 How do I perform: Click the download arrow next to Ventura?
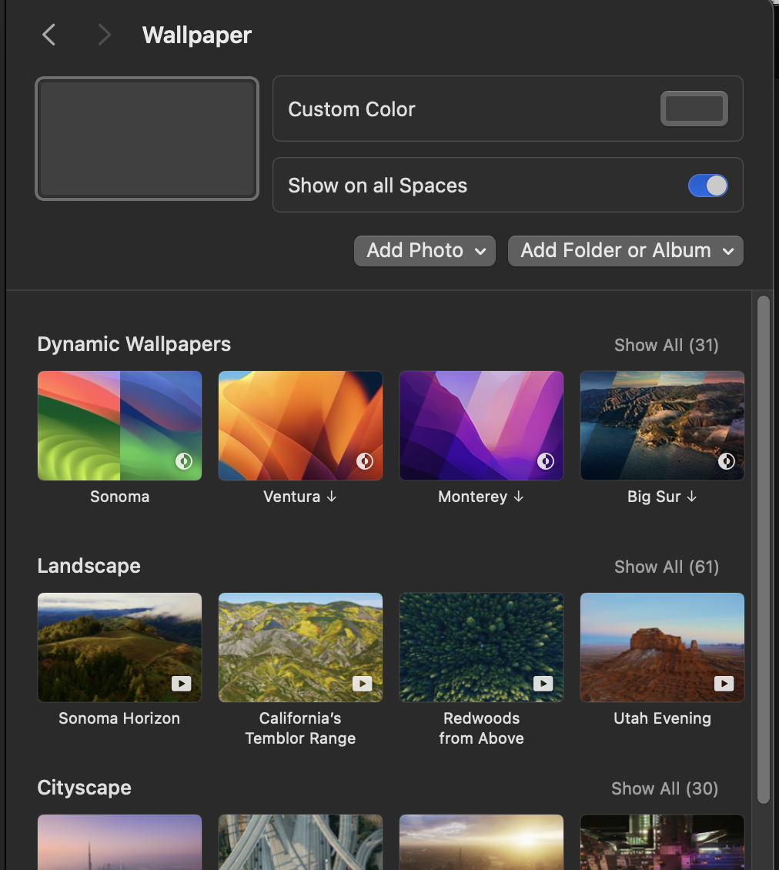331,497
